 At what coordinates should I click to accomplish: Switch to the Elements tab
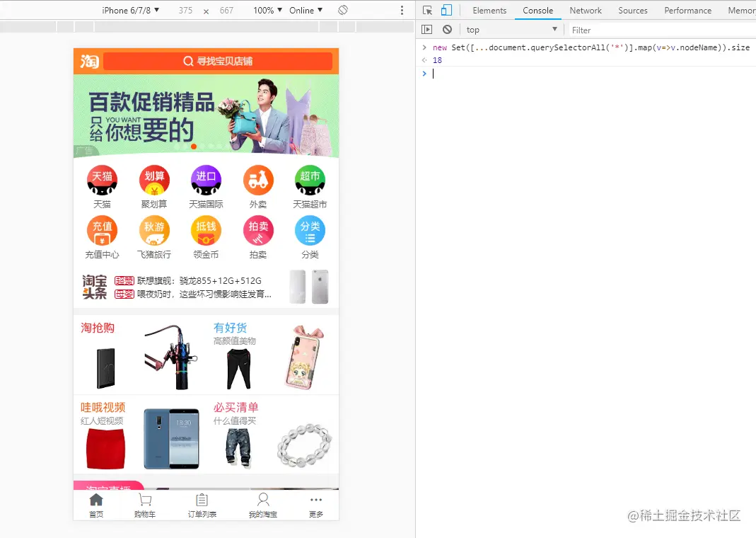(489, 10)
